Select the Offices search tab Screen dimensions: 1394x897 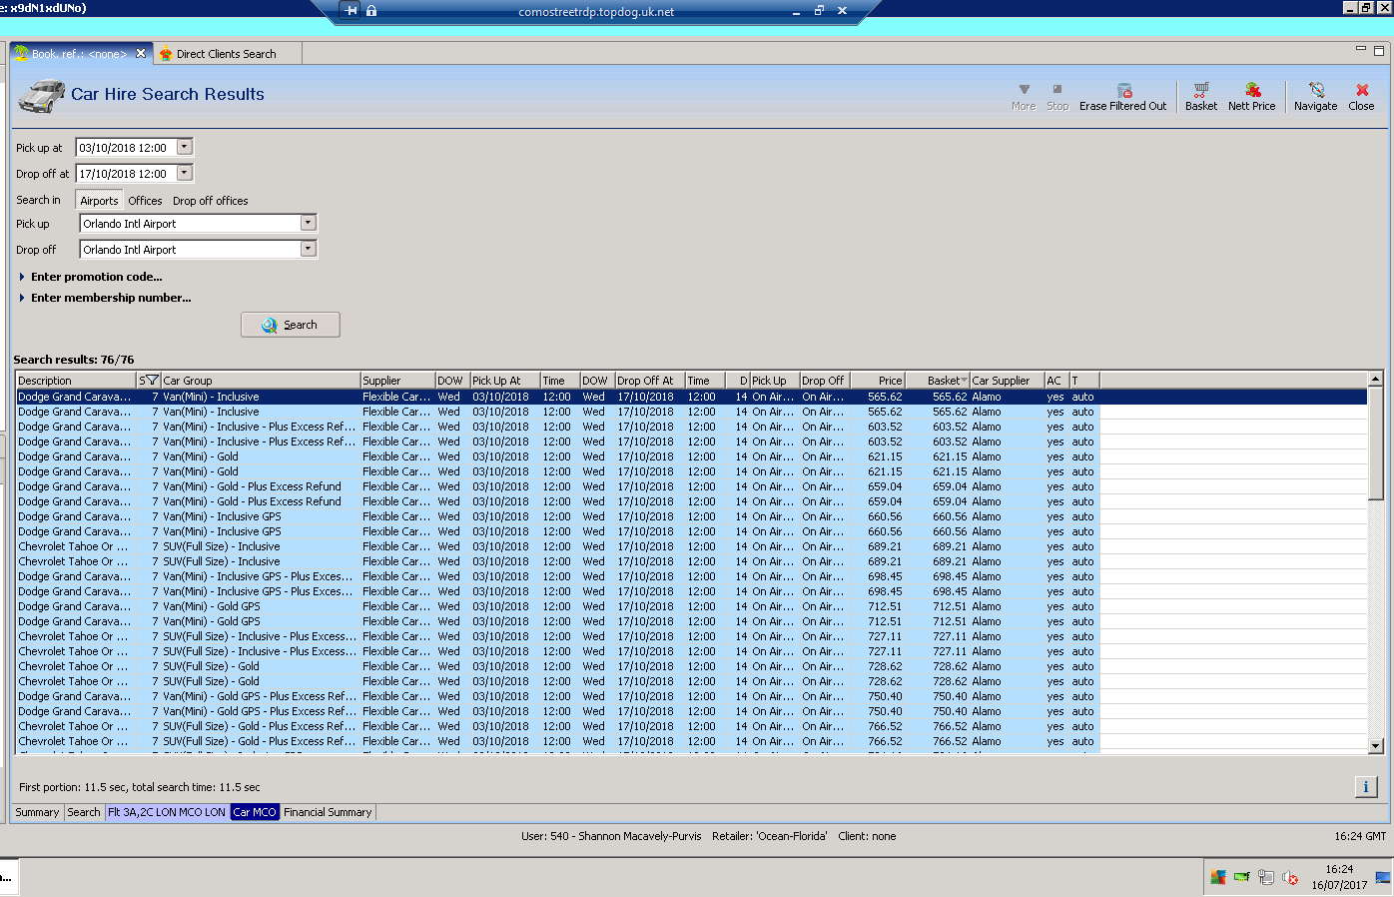145,201
